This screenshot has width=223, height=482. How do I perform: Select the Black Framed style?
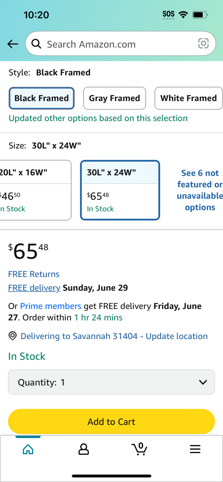coord(42,98)
